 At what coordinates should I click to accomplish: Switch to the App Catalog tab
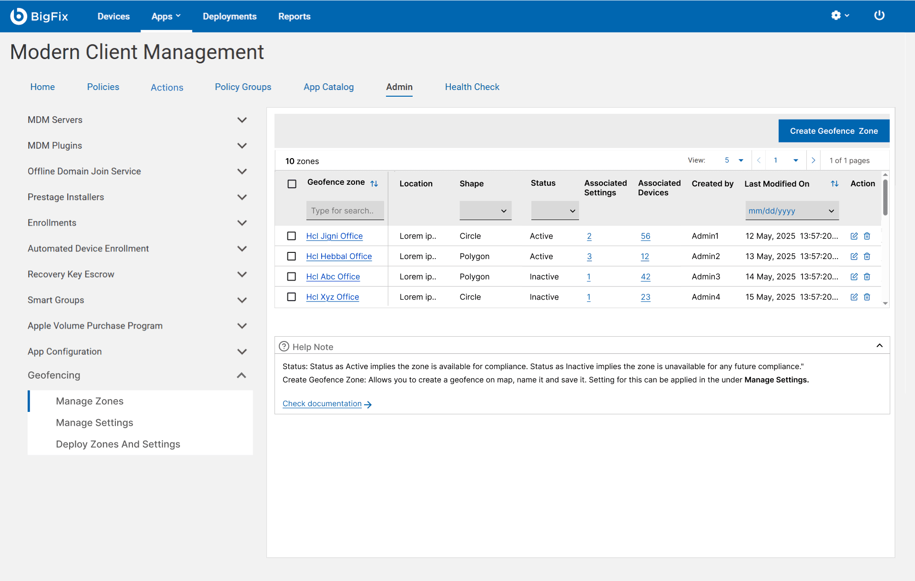coord(329,87)
